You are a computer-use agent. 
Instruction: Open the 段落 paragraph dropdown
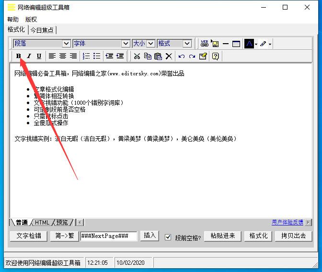[66, 44]
